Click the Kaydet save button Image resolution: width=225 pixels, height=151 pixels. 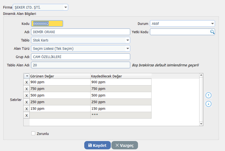coord(97,145)
